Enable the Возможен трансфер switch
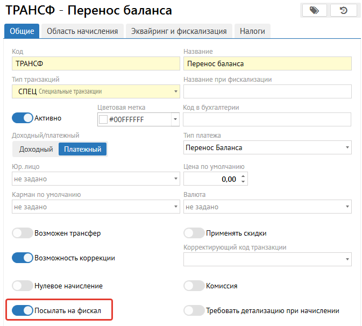The image size is (362, 326). click(x=22, y=233)
